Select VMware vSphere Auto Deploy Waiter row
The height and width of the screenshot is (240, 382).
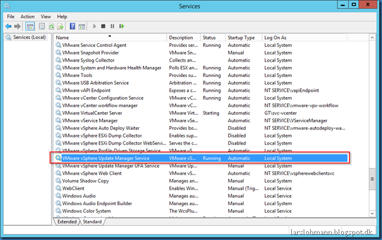coord(201,128)
